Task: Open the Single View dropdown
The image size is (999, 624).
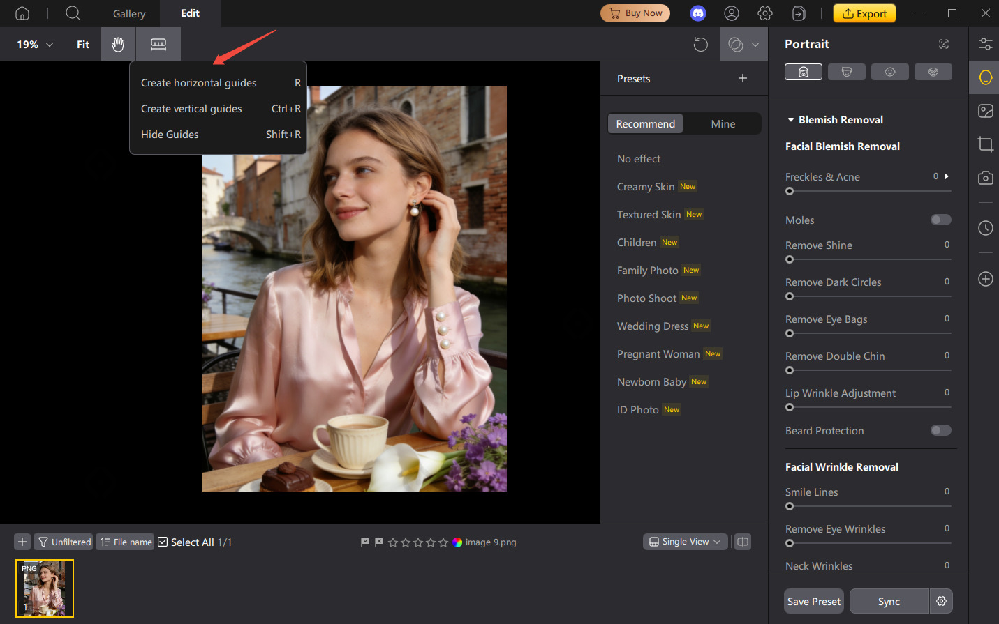Action: pos(685,542)
